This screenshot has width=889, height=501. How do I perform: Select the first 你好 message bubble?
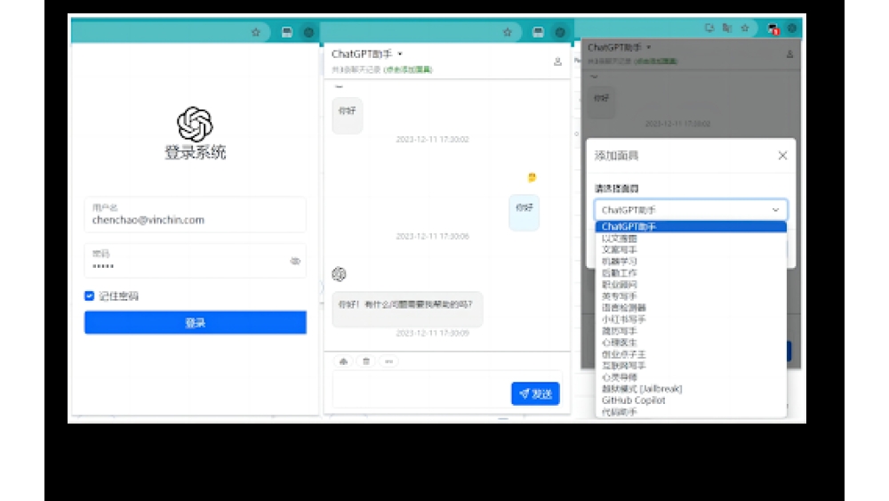pyautogui.click(x=347, y=116)
